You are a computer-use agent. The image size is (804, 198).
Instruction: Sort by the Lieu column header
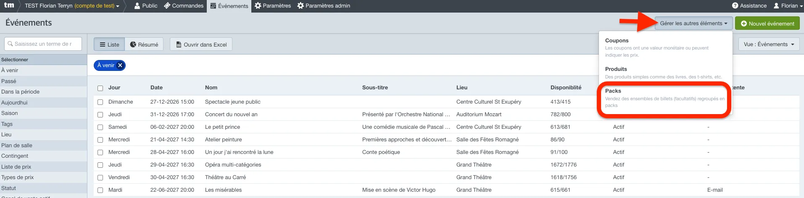pos(462,88)
